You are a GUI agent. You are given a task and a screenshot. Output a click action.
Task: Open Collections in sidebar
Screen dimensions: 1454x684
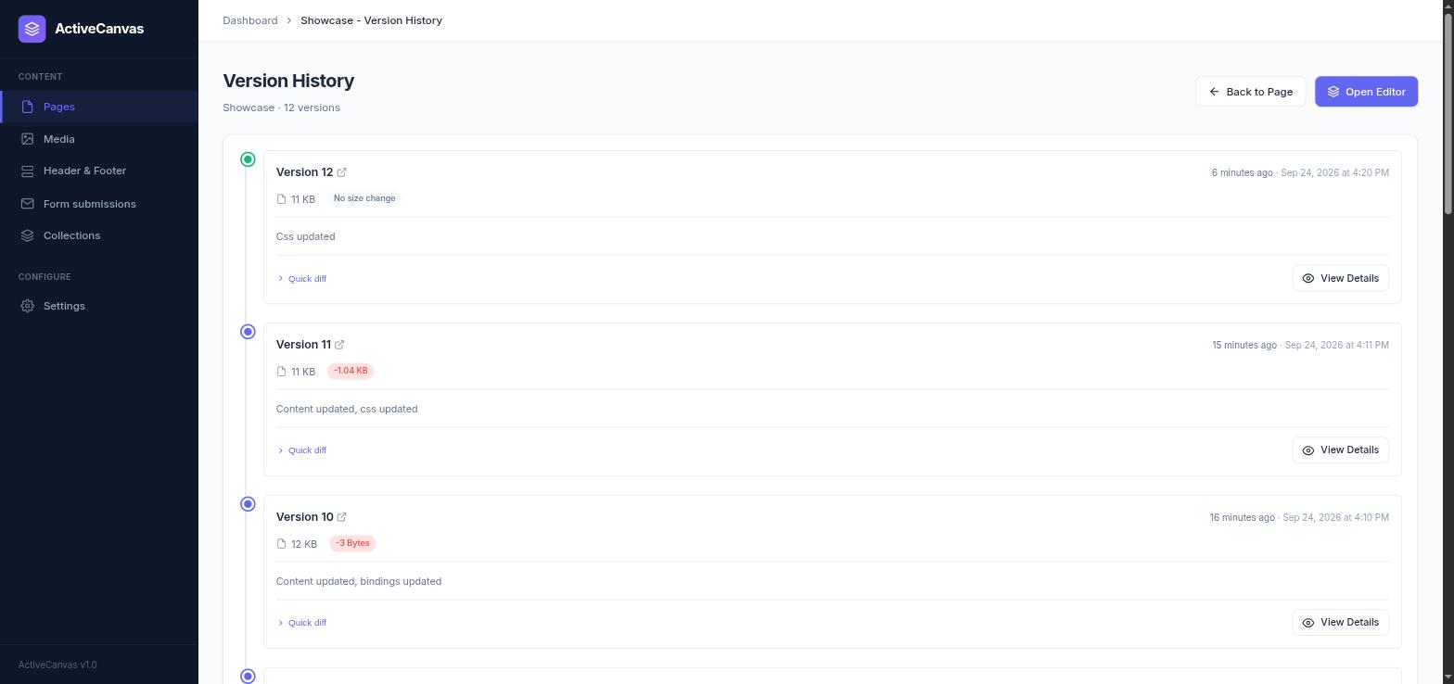[99, 235]
